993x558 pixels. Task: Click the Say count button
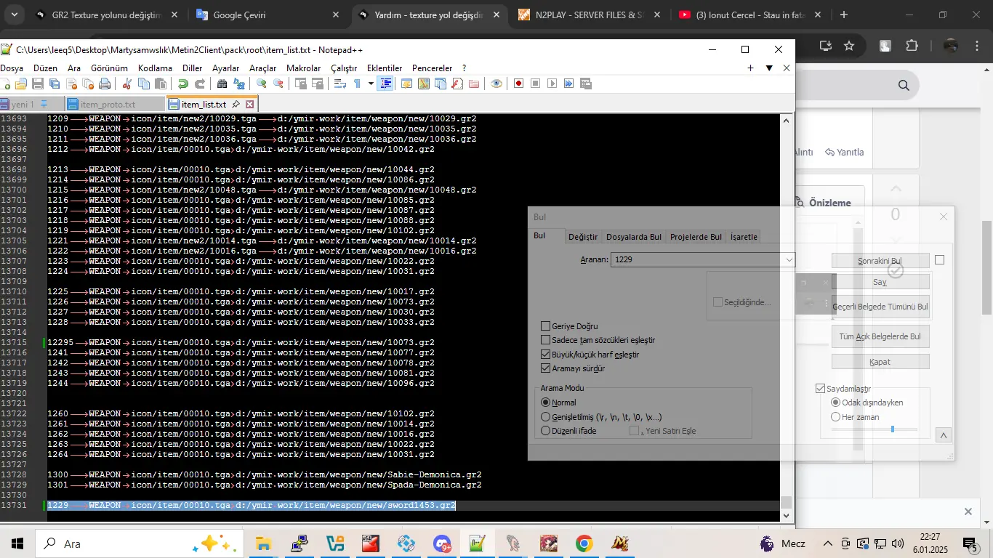tap(880, 281)
